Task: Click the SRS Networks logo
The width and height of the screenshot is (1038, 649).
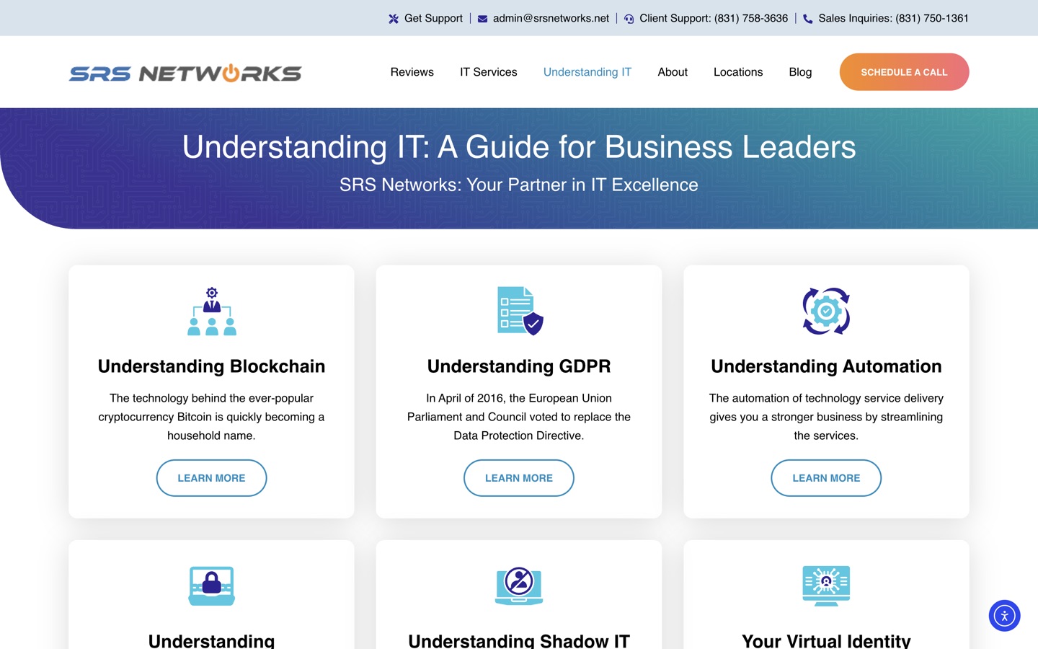Action: [x=185, y=73]
